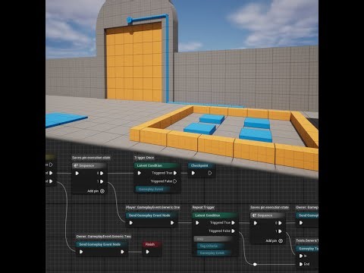364x273 pixels.
Task: Click Triggered True pin on Trigger Once node
Action: tap(175, 173)
